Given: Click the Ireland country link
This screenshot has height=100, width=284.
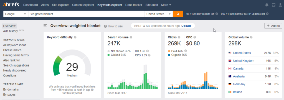Looking at the screenshot, I should pyautogui.click(x=237, y=92).
